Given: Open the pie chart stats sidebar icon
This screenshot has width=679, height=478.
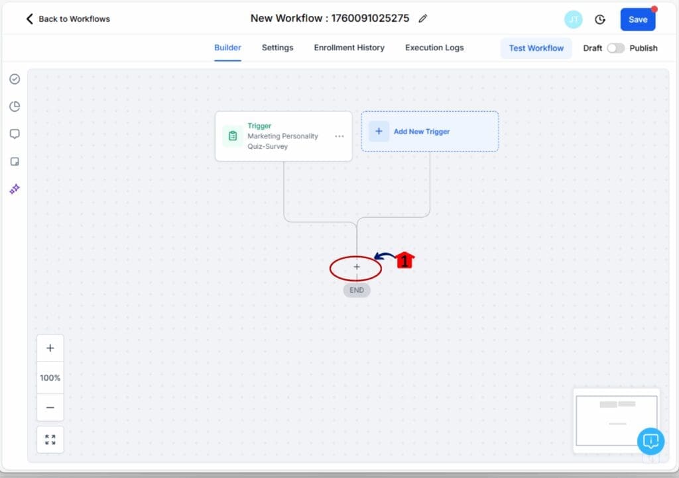Looking at the screenshot, I should pos(15,107).
